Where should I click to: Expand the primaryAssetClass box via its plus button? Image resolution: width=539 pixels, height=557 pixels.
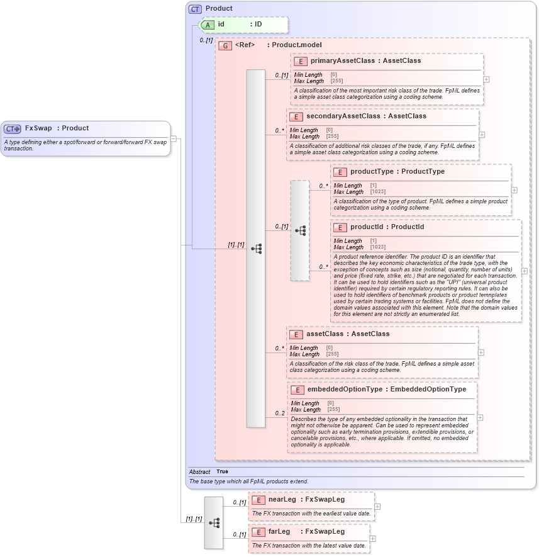[486, 79]
